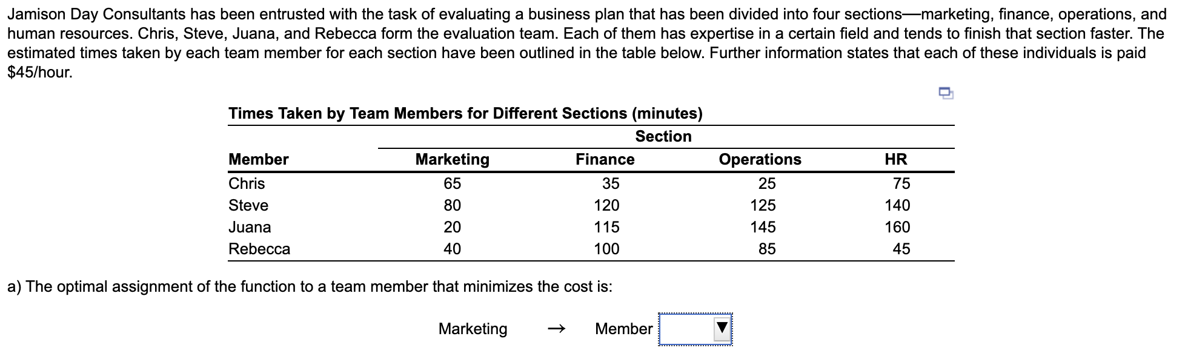Select the Operations column header
1185x362 pixels.
[759, 159]
